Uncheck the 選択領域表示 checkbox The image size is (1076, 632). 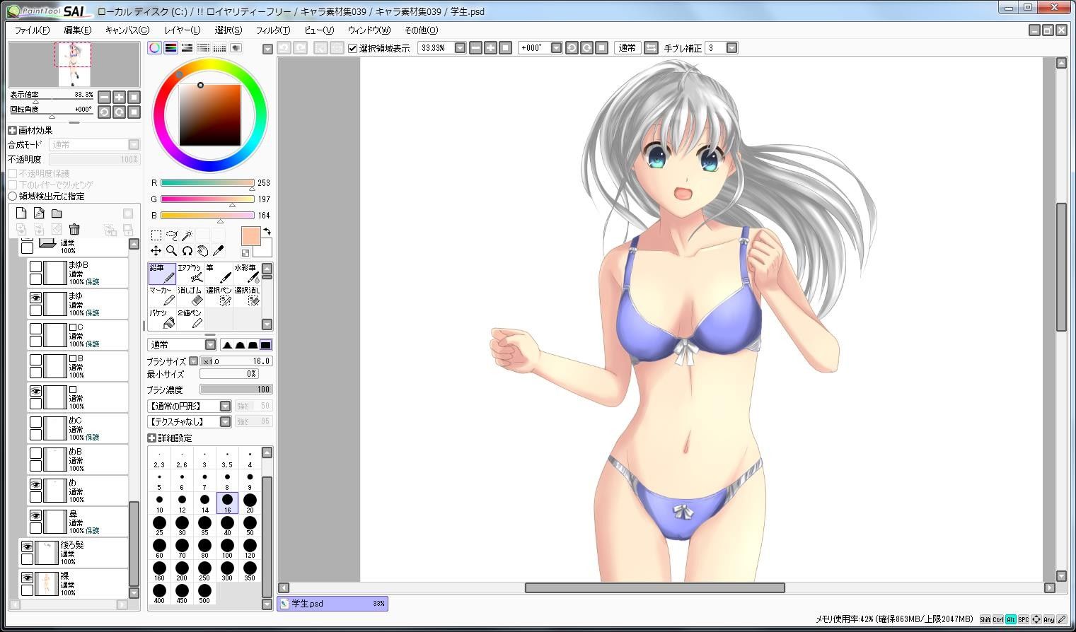[x=353, y=48]
